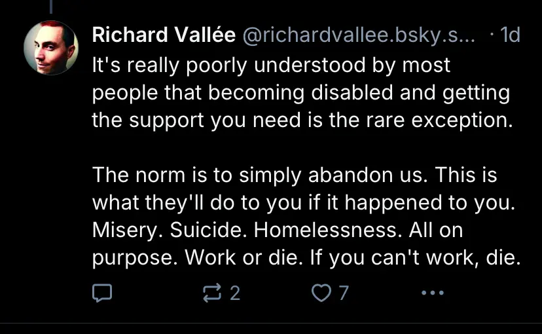The image size is (542, 334).
Task: Click the repost count 2
Action: (x=235, y=293)
